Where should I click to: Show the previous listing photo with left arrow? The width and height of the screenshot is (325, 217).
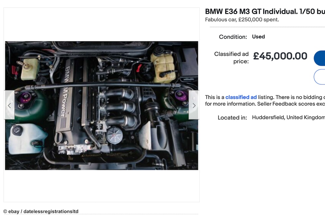9,105
